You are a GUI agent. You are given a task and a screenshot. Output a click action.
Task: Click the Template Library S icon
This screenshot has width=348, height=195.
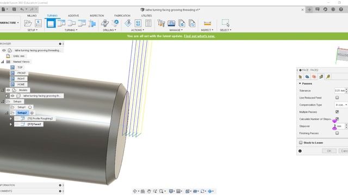click(192, 23)
